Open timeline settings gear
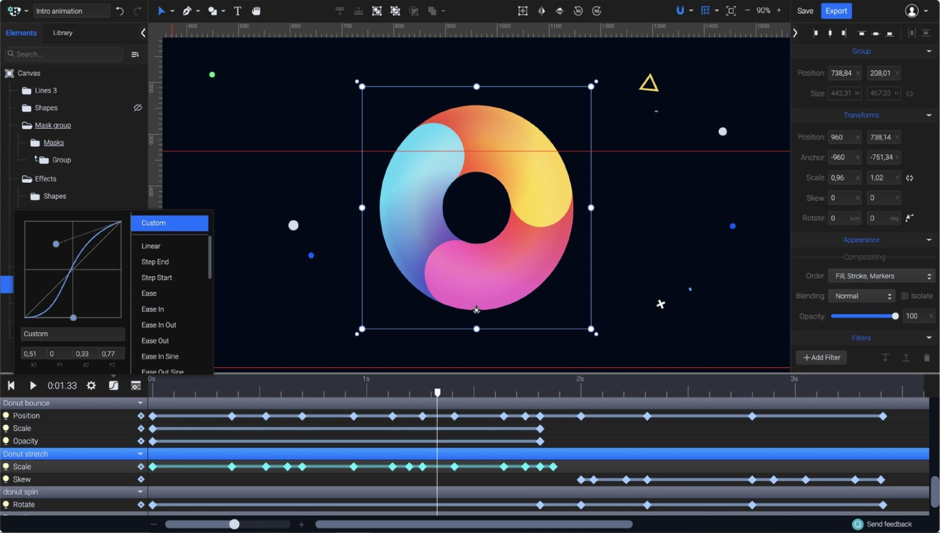This screenshot has width=940, height=533. click(x=91, y=386)
